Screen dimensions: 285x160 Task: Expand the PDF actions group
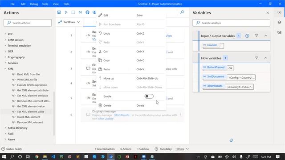pos(5,34)
